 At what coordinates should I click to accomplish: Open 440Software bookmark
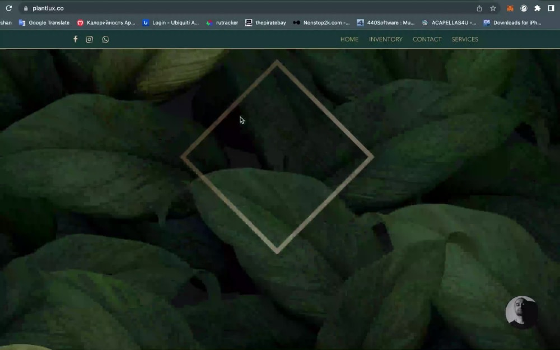[386, 22]
